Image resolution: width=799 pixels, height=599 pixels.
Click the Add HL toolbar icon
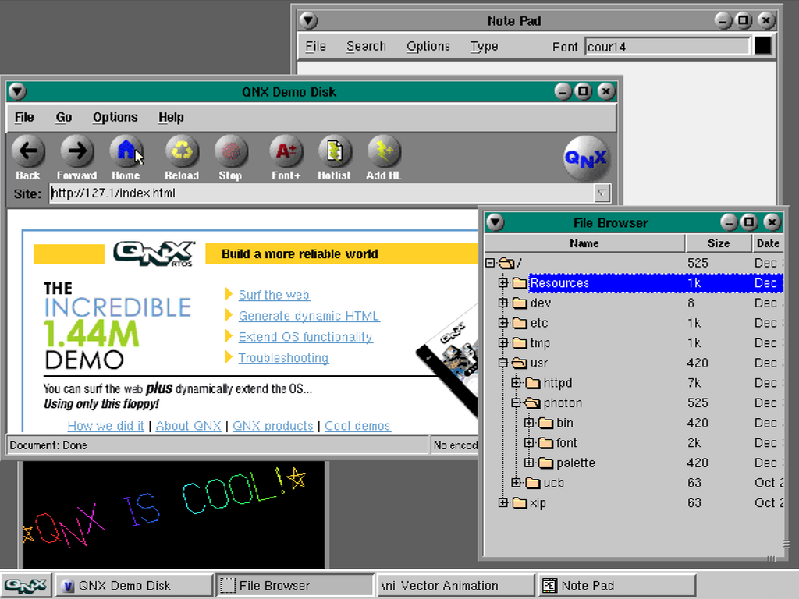click(383, 151)
